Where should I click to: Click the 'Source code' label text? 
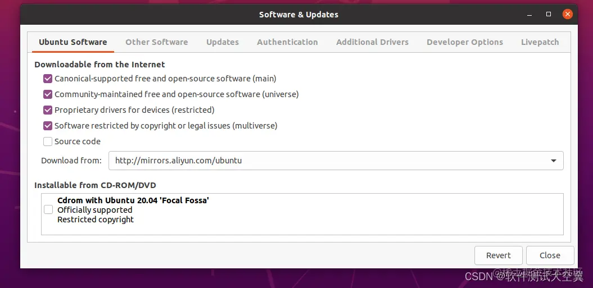click(x=78, y=141)
